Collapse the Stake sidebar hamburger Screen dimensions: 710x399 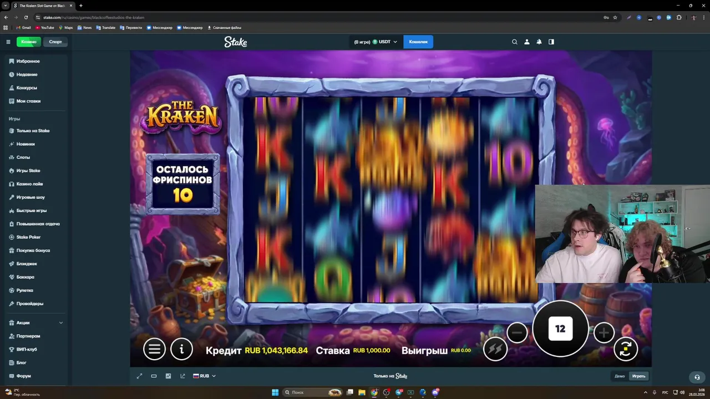point(8,42)
